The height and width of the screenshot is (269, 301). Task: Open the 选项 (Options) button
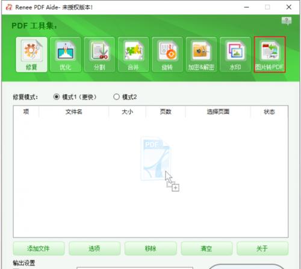[95, 248]
